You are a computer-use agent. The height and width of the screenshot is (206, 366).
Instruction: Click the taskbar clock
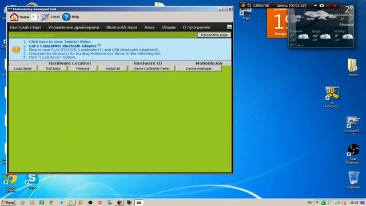(x=355, y=203)
